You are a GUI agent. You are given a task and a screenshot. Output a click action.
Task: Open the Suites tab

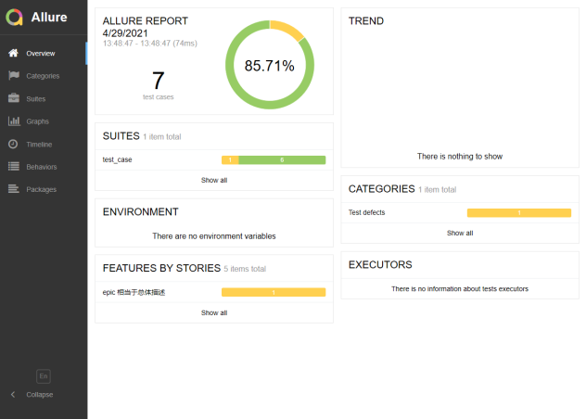(44, 98)
